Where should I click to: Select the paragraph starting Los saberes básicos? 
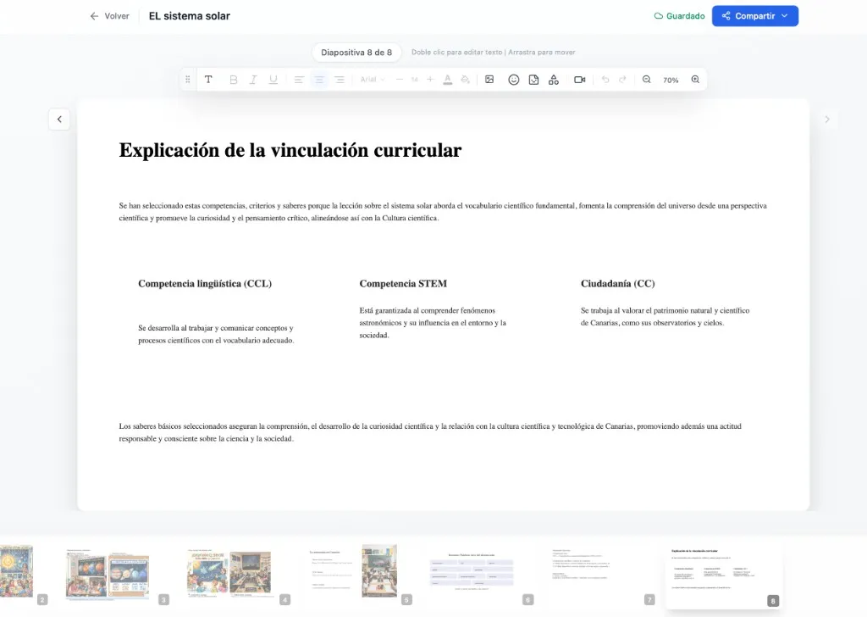click(x=430, y=432)
